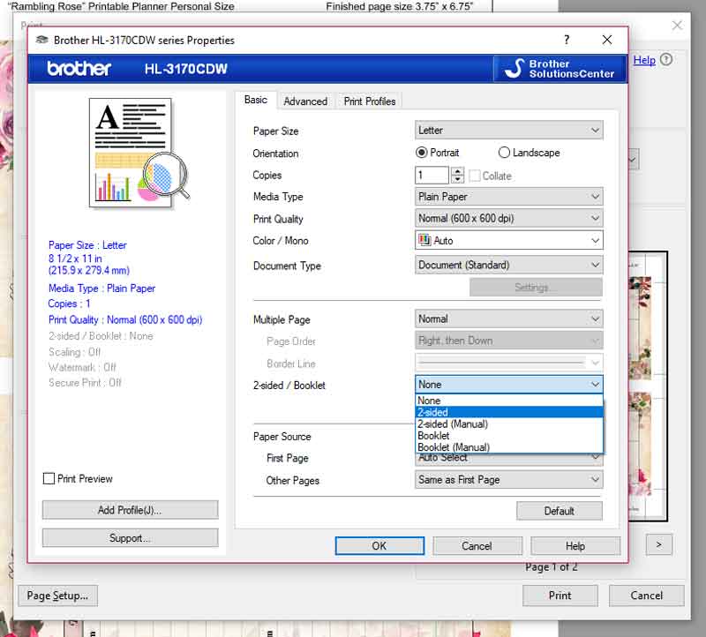Expand the Color / Mono dropdown

tap(509, 240)
